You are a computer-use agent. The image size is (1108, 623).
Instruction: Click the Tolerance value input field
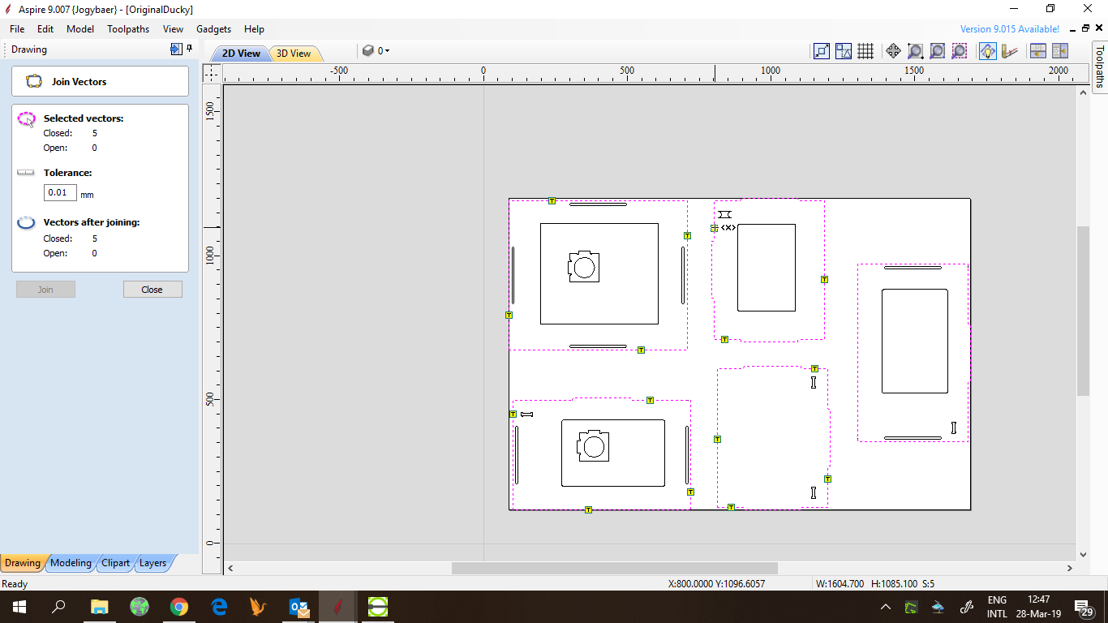coord(61,193)
